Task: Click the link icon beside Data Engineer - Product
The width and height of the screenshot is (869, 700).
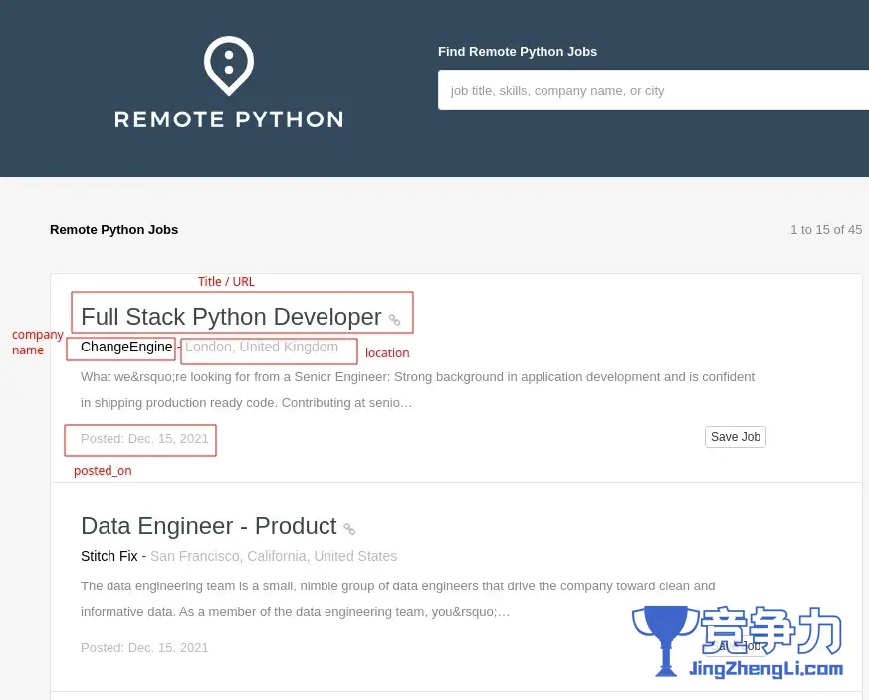Action: point(349,528)
